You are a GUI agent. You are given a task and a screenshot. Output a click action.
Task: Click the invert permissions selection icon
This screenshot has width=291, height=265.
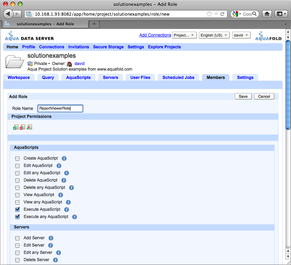tap(29, 127)
